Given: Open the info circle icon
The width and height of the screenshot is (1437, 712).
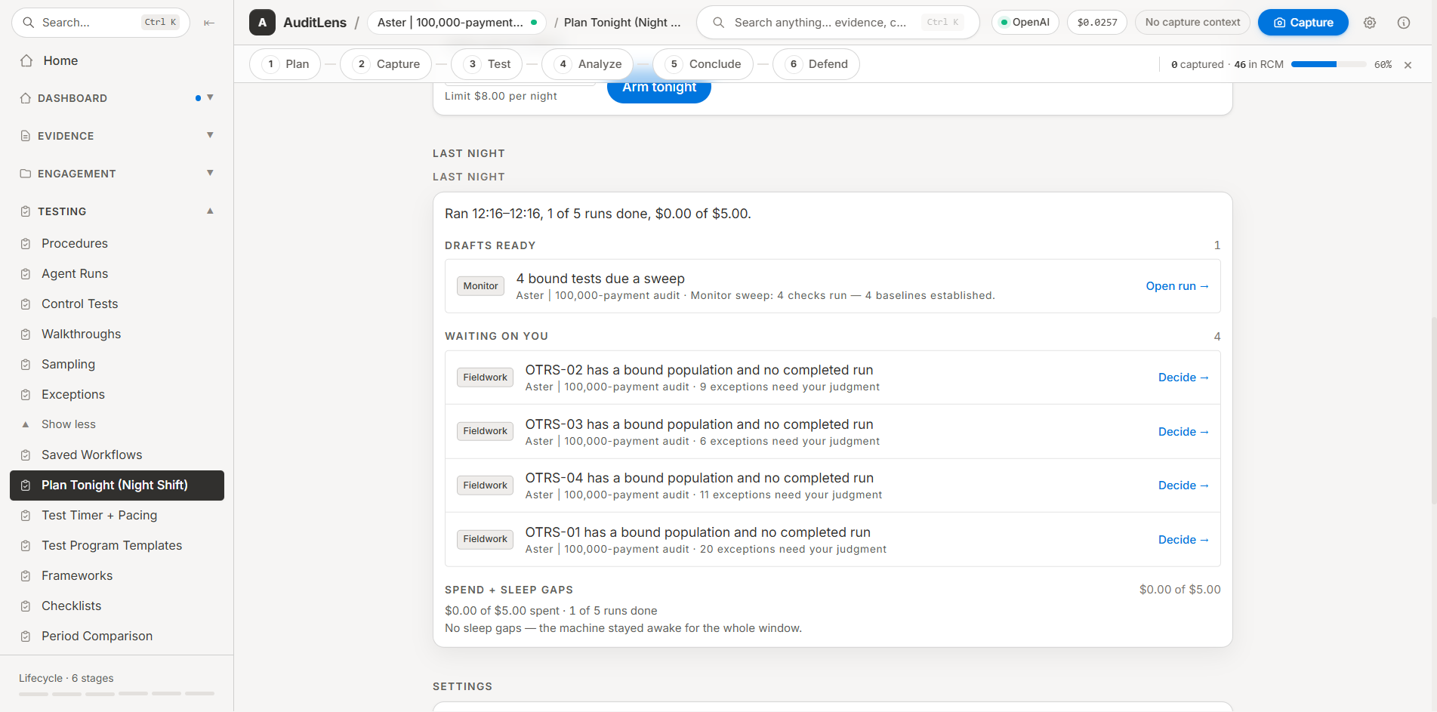Looking at the screenshot, I should click(x=1404, y=23).
